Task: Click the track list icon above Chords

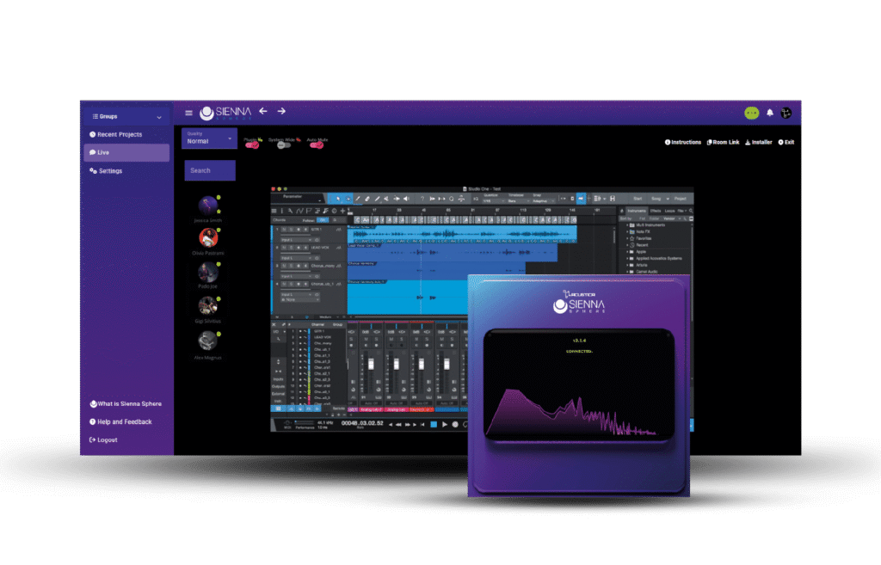Action: coord(274,211)
